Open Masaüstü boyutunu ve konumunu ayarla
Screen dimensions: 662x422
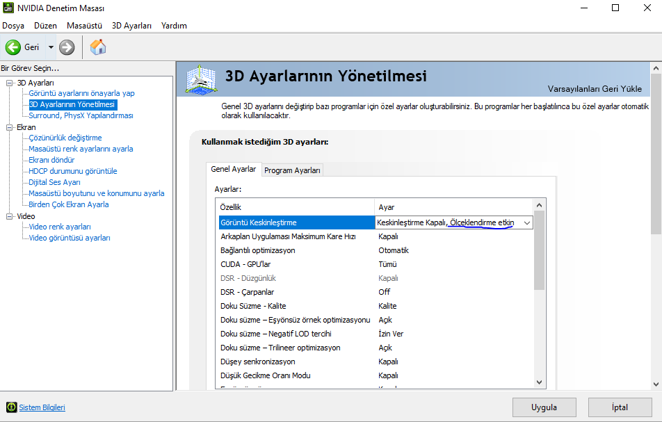96,193
